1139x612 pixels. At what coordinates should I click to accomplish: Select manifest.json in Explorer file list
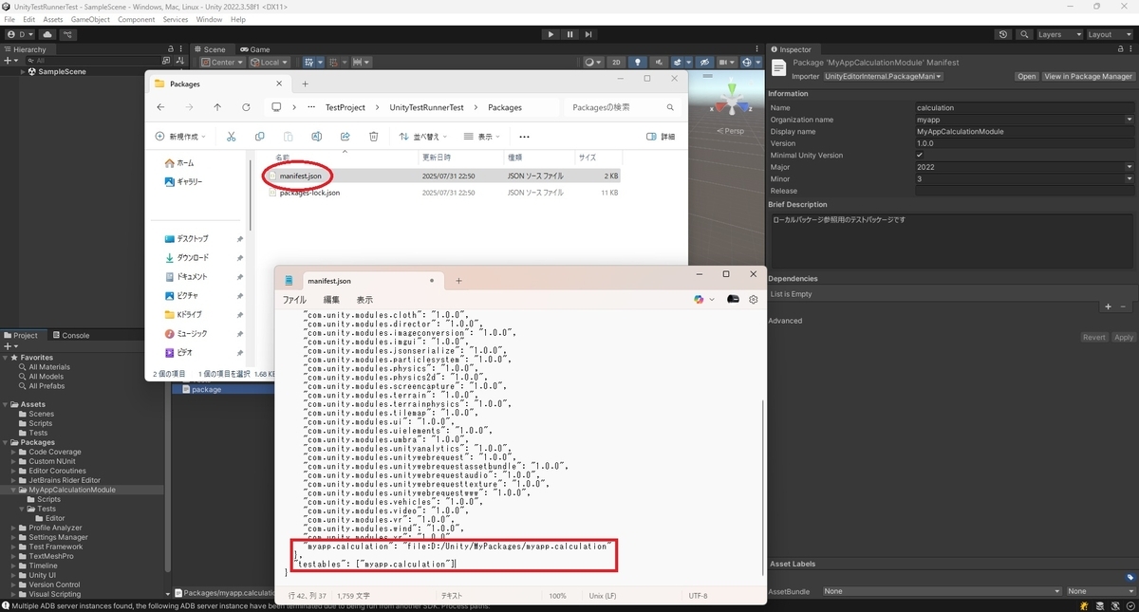tap(300, 176)
